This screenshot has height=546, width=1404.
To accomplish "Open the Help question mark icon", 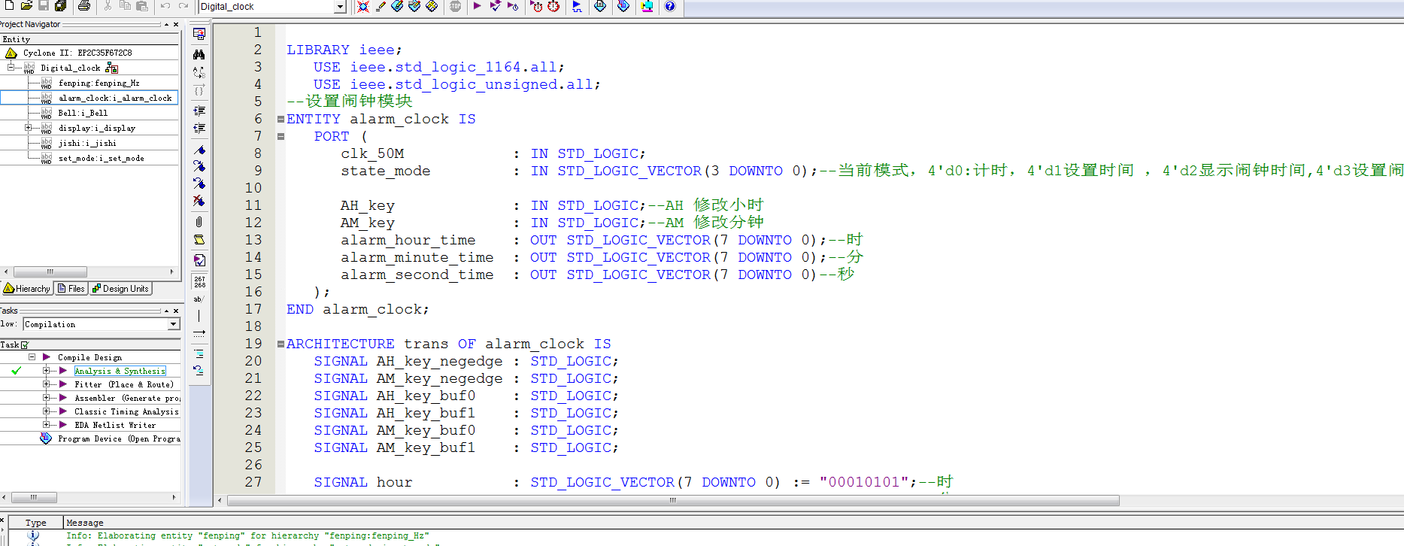I will point(669,6).
